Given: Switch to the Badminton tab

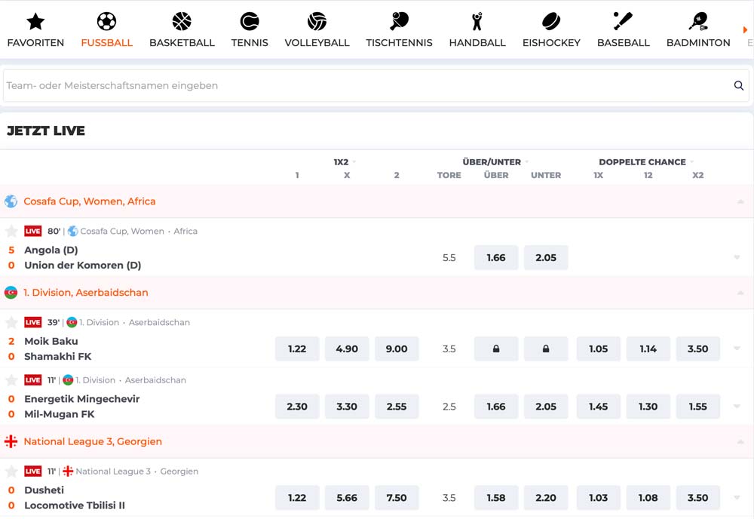Looking at the screenshot, I should pyautogui.click(x=698, y=22).
